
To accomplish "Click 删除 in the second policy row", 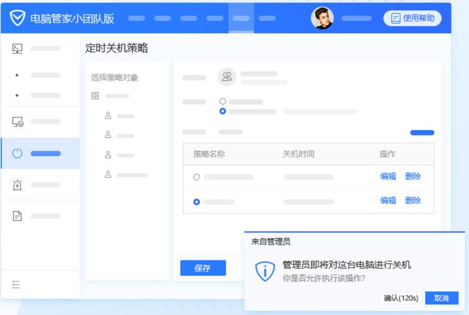I will (x=413, y=201).
